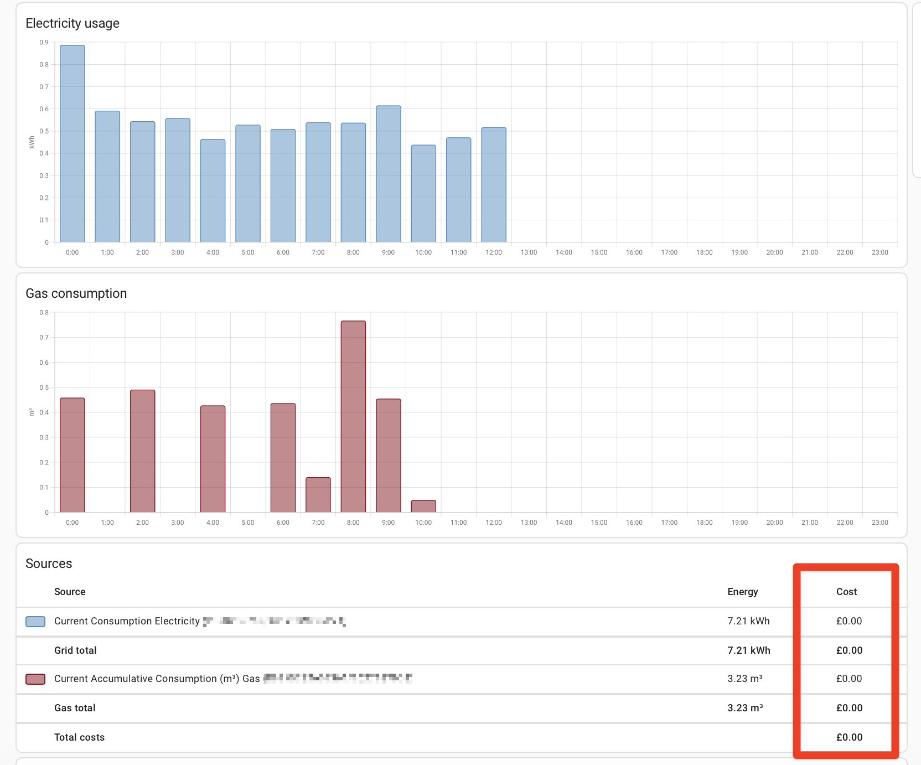Click the 9:00 electricity usage bar

[x=389, y=174]
